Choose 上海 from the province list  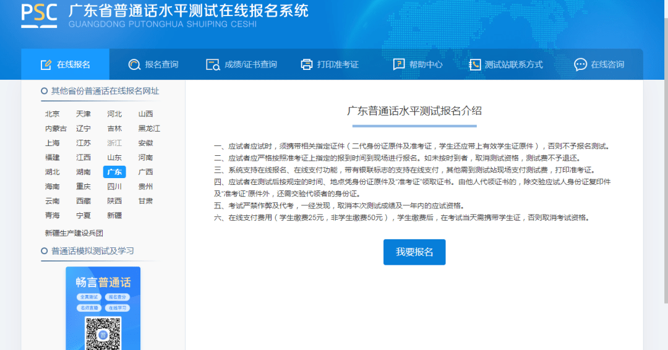pos(53,143)
